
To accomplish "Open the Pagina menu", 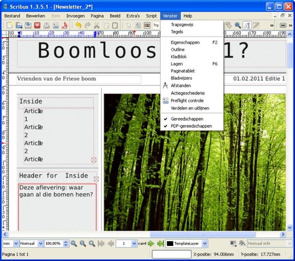I will [97, 16].
